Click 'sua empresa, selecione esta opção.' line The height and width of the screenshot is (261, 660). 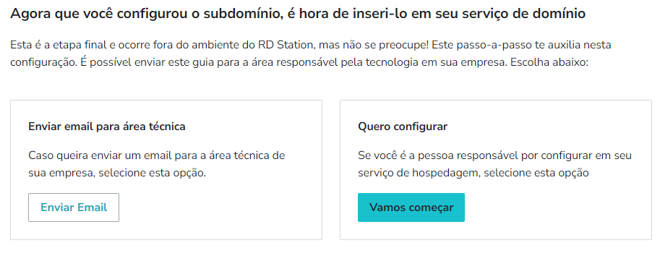coord(117,173)
